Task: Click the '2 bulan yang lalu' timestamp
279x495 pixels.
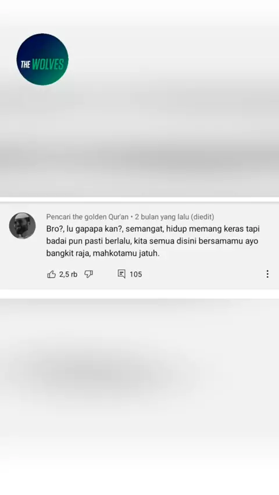Action: pyautogui.click(x=162, y=217)
